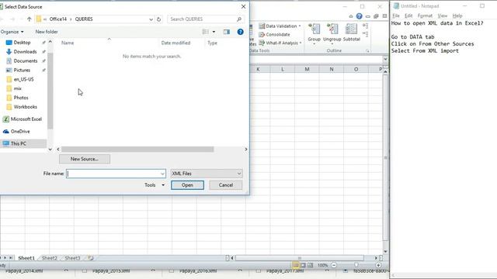Open the view options dropdown arrow
This screenshot has height=279, width=497.
214,32
